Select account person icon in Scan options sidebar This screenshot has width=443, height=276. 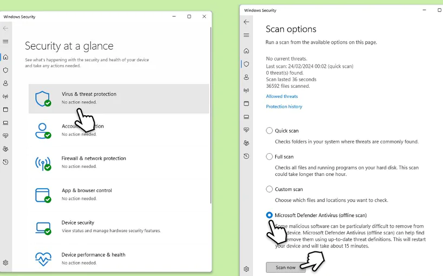click(246, 77)
